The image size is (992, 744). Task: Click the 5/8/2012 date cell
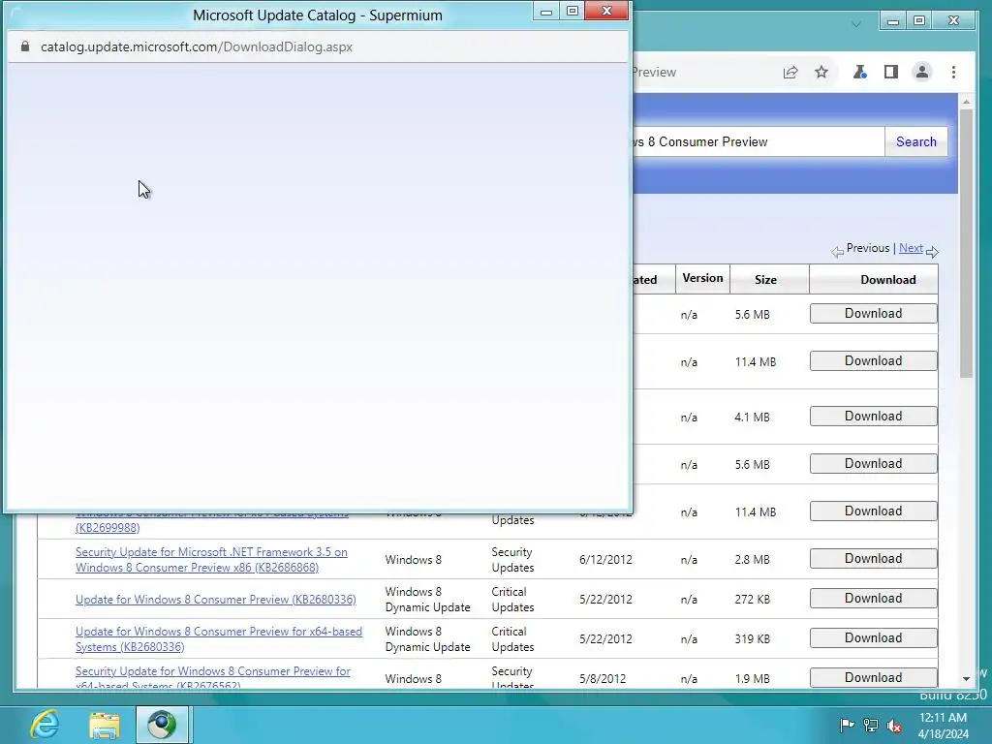pos(603,678)
